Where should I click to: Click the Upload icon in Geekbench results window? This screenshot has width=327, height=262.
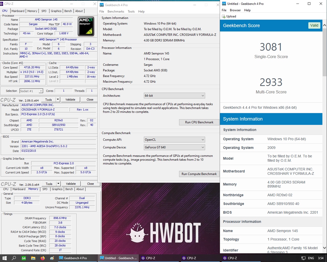[224, 16]
